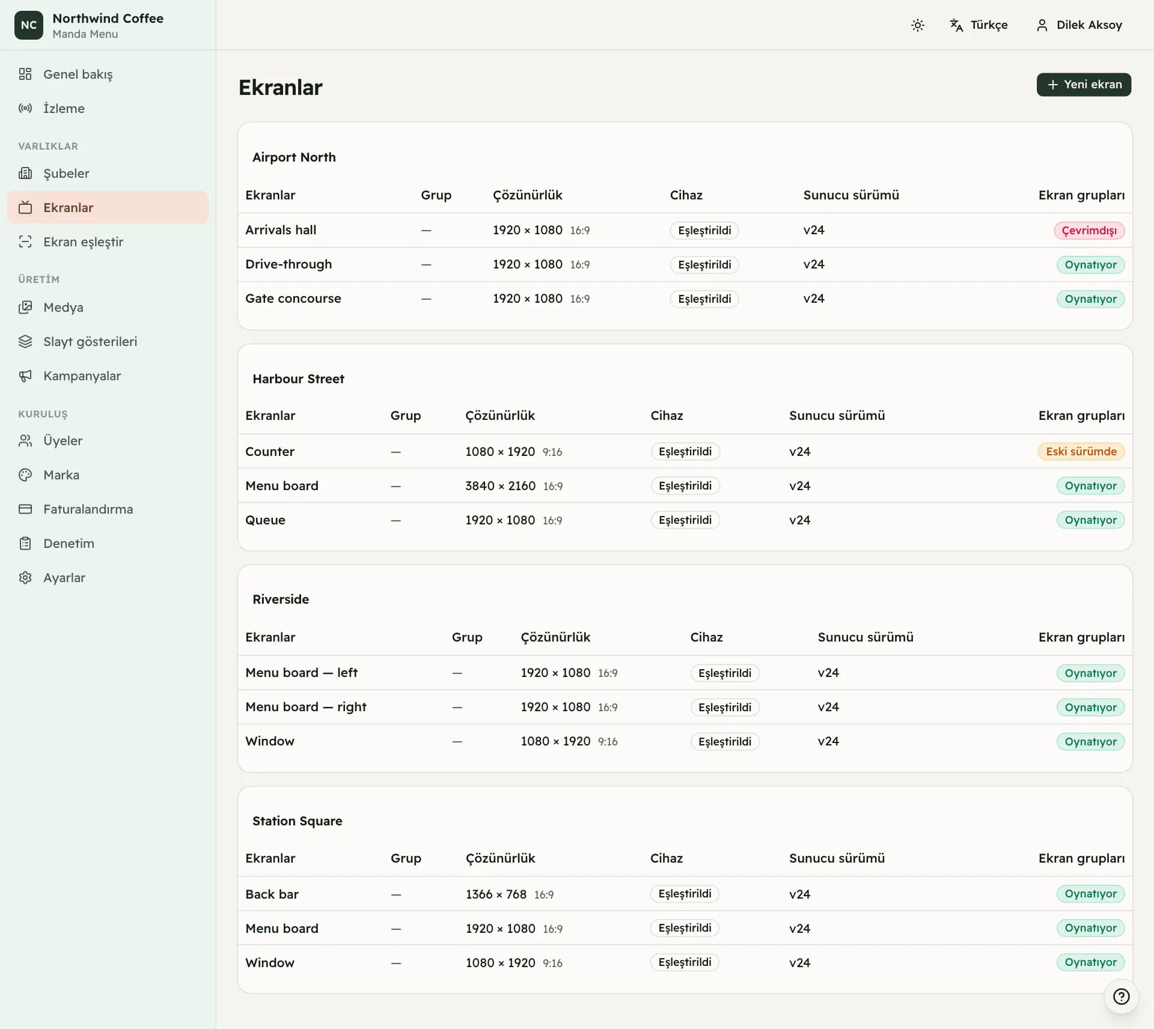Open the Northwind Coffee organization switcher

(108, 25)
